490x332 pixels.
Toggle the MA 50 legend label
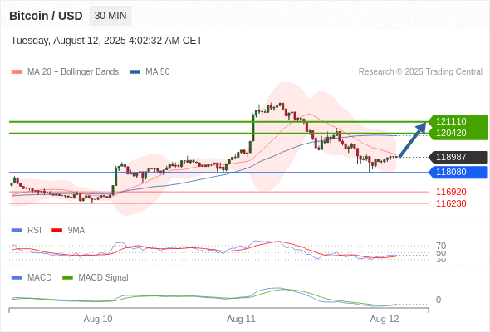click(x=158, y=72)
